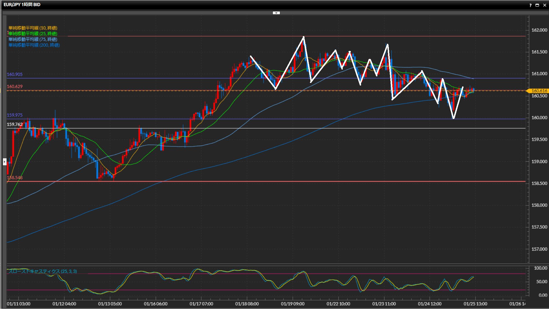Select the red 158.548 support line label
The height and width of the screenshot is (309, 549).
click(x=15, y=178)
